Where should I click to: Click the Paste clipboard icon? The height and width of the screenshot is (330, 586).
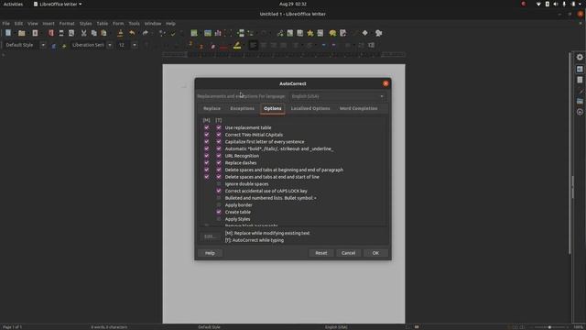pyautogui.click(x=103, y=33)
